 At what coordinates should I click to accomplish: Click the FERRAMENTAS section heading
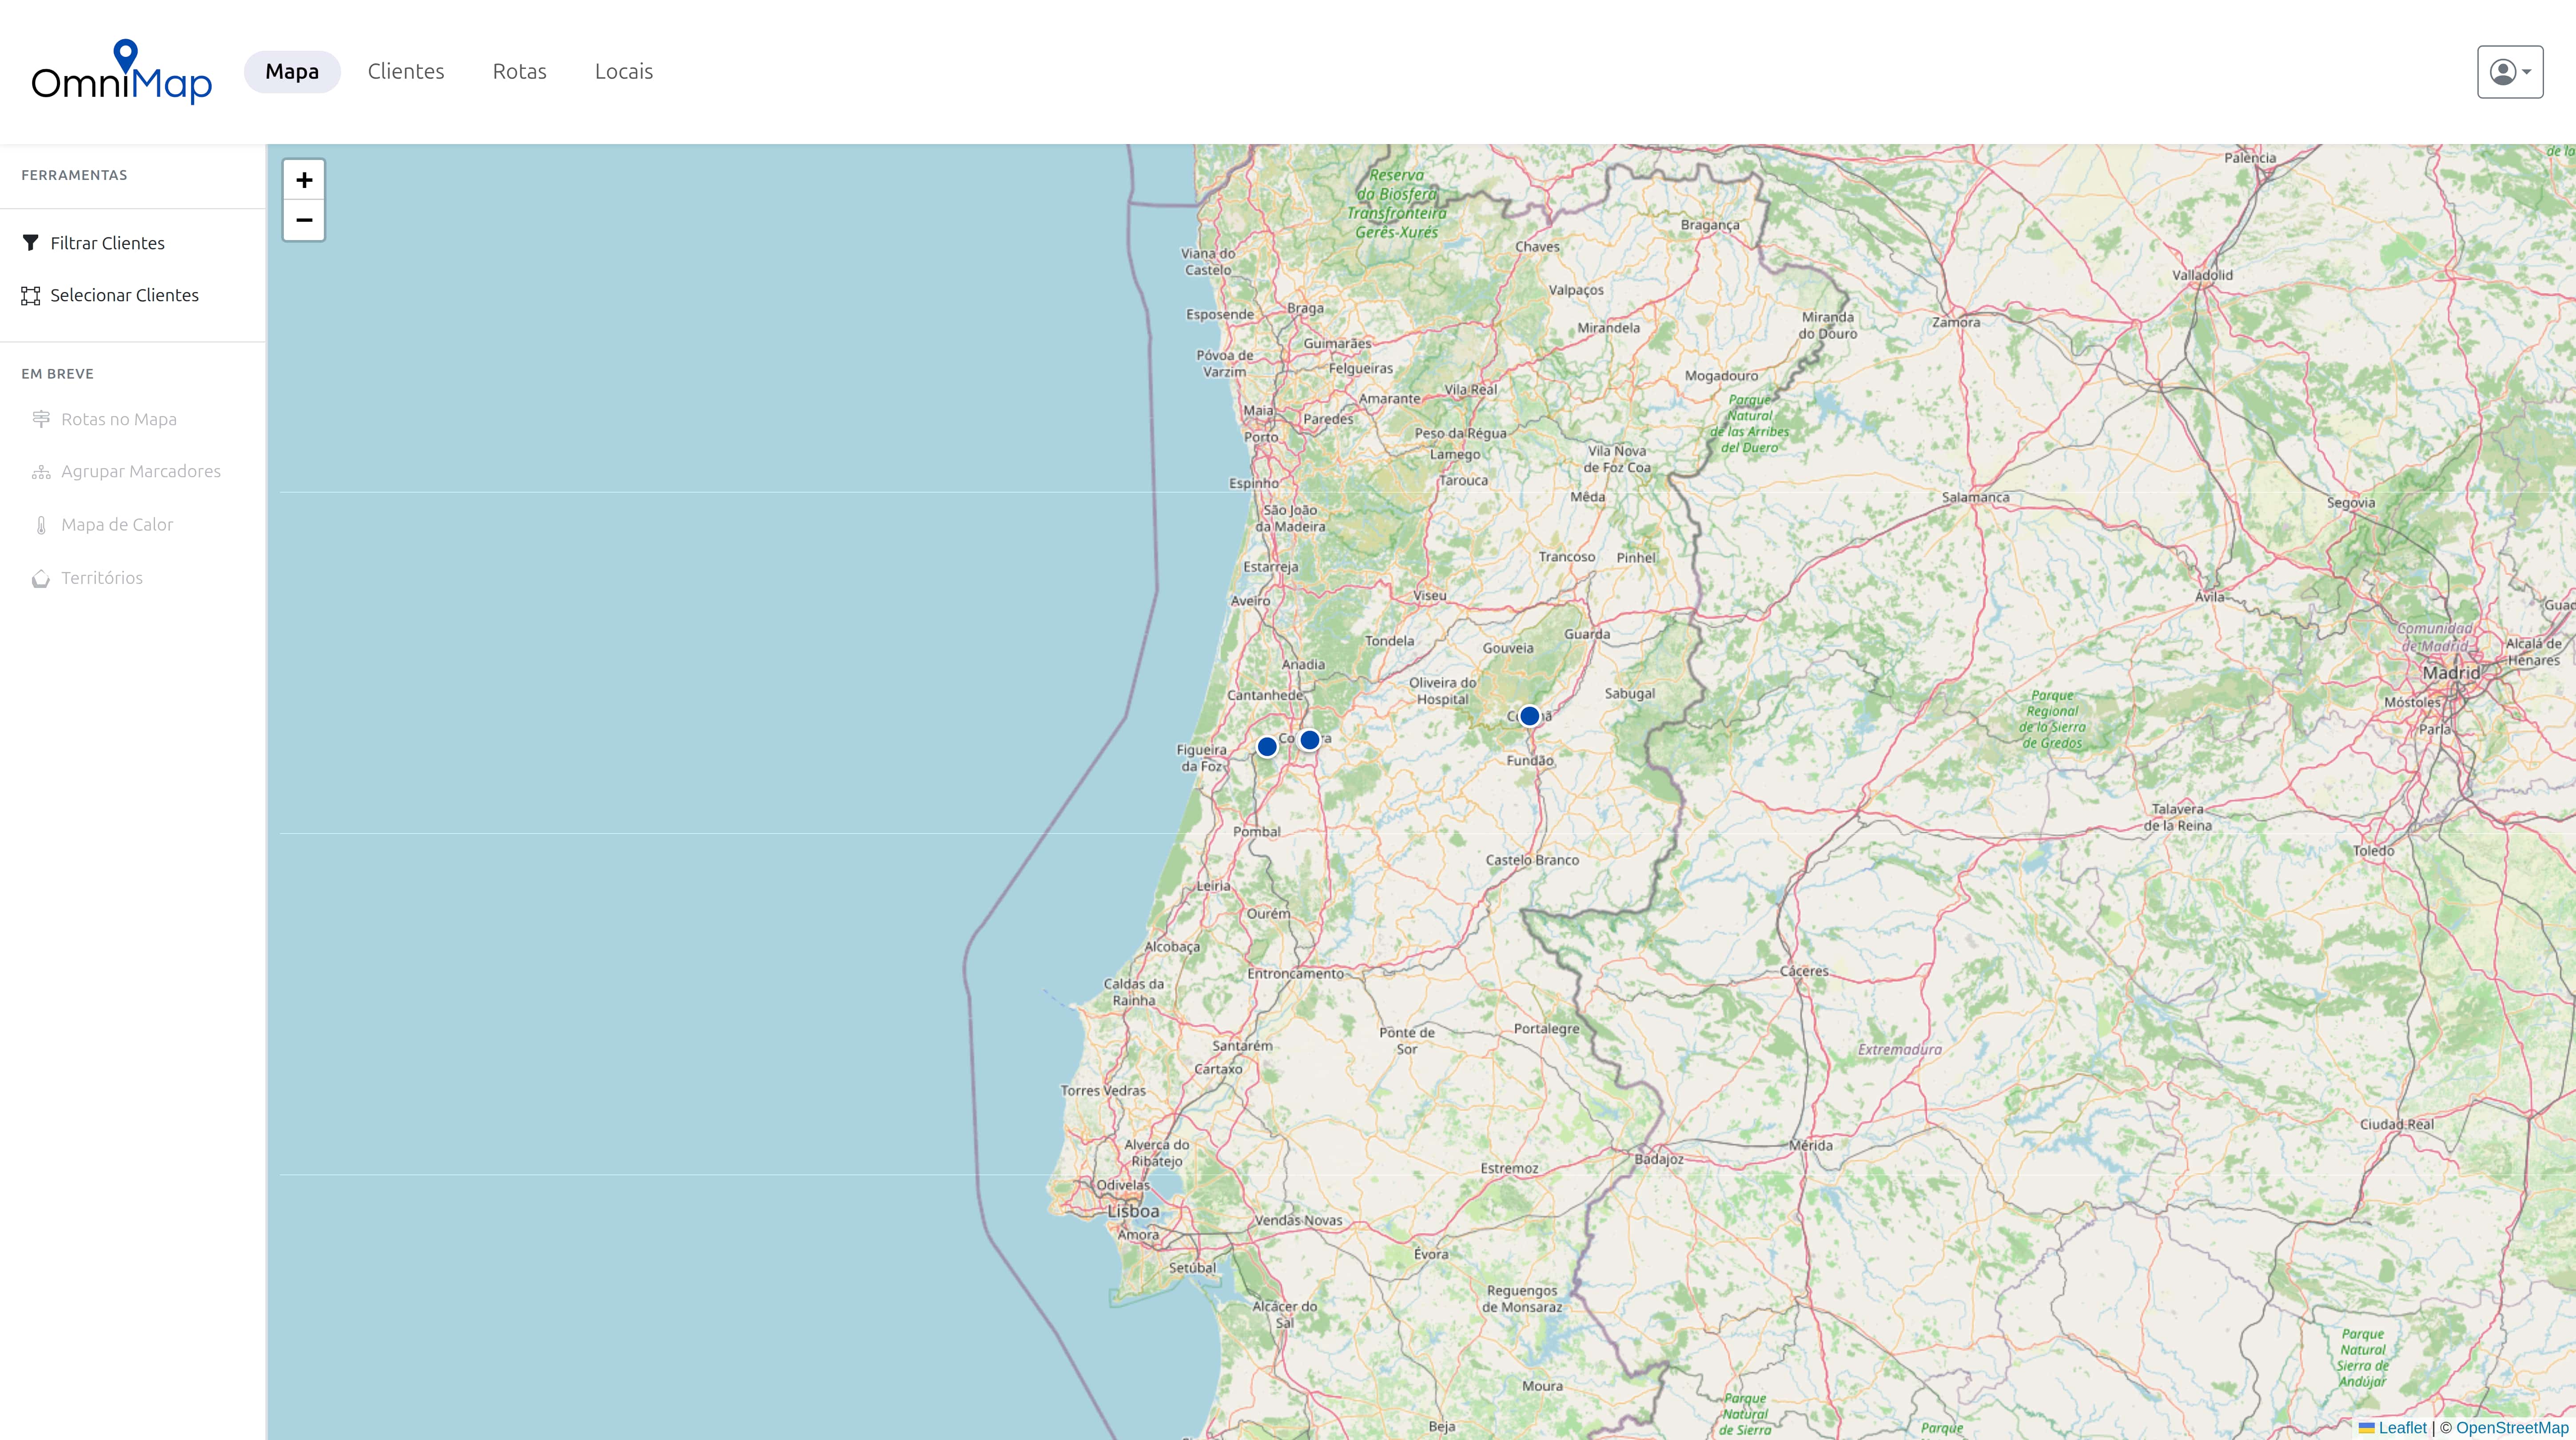tap(74, 175)
